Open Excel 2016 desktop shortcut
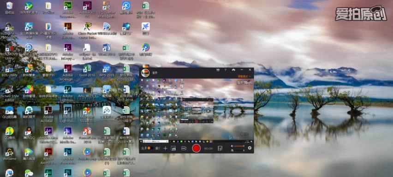393x177 pixels. click(87, 71)
